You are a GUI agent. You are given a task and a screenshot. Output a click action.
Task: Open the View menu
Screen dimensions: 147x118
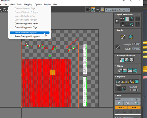click(55, 4)
